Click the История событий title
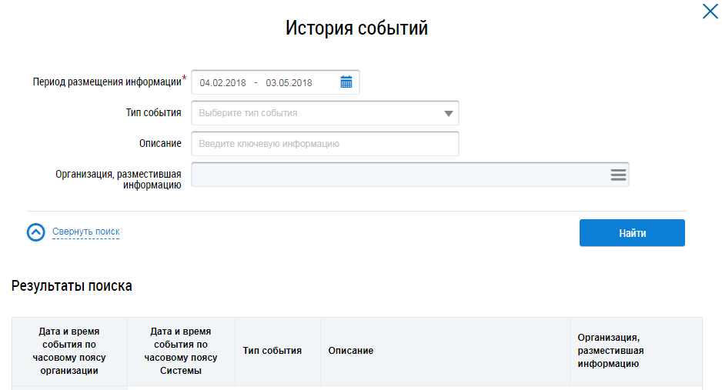 [356, 28]
